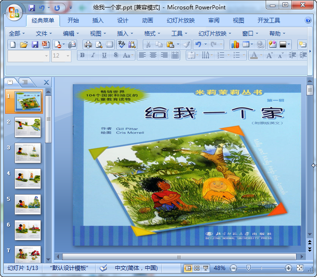Open an existing file via folder icon
Screen dimensions: 317x277
tap(24, 44)
